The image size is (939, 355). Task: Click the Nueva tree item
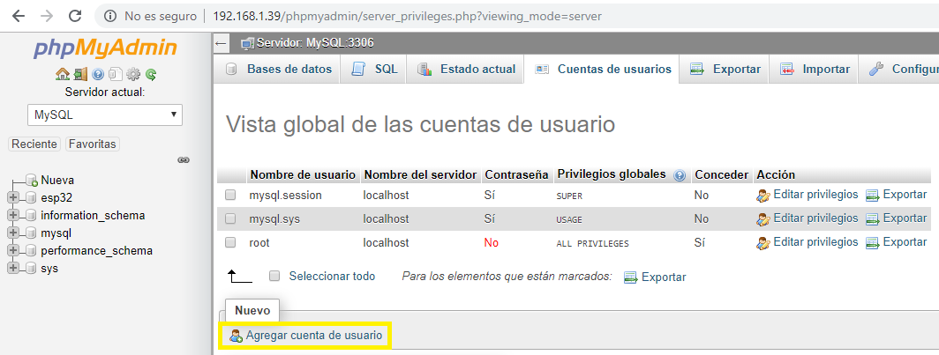coord(57,180)
